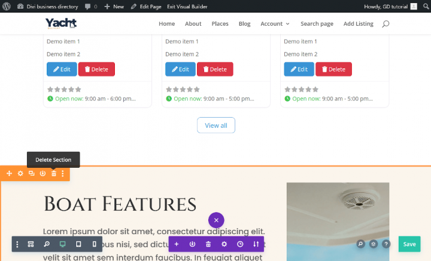This screenshot has height=261, width=431.
Task: Click the Delete Section trash icon
Action: pos(53,174)
